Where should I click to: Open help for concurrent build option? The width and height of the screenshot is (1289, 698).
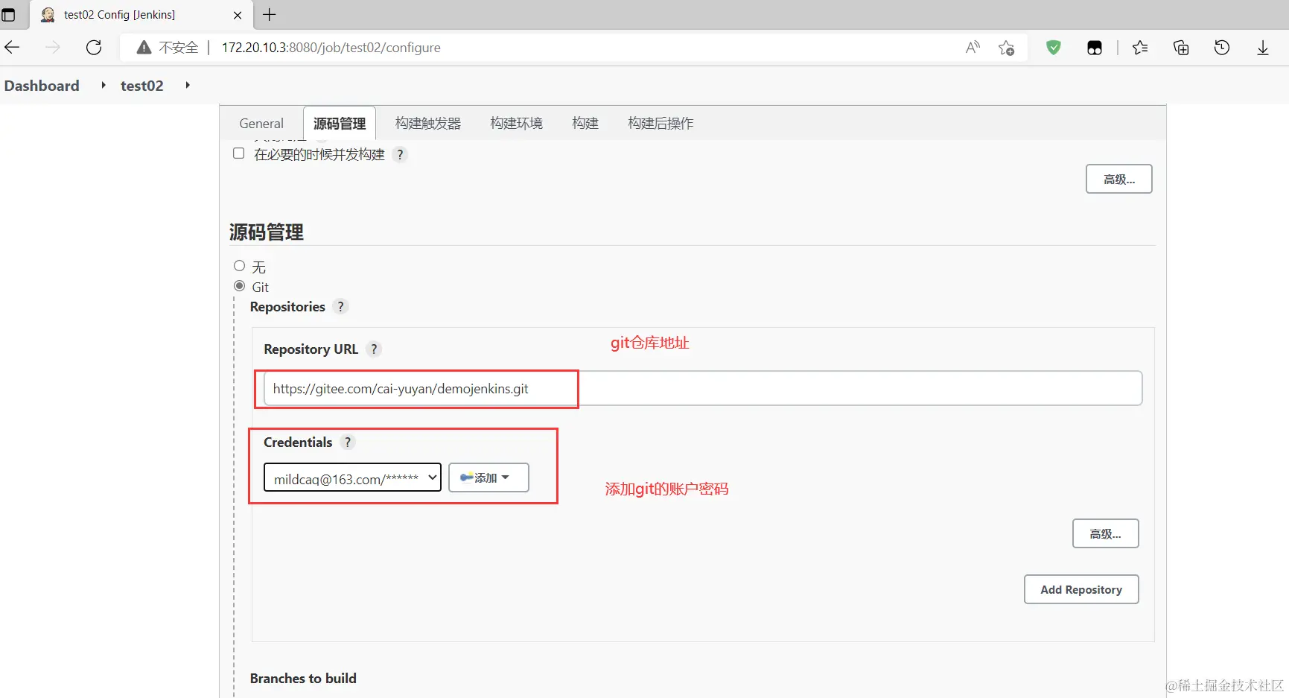[x=400, y=154]
